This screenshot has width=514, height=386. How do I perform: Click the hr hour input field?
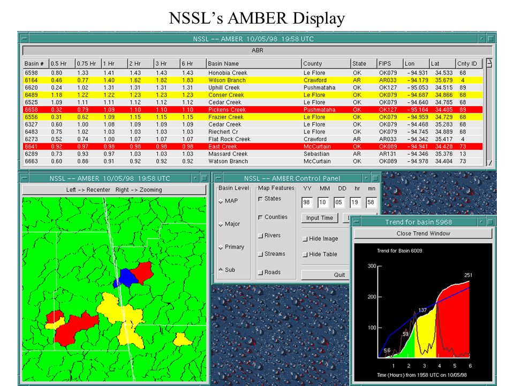point(356,202)
